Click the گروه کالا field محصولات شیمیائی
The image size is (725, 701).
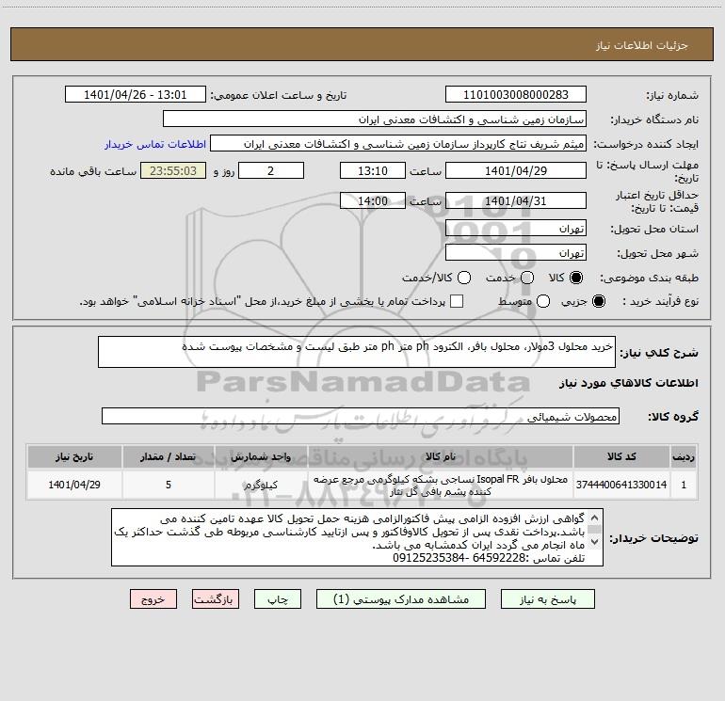[x=361, y=416]
